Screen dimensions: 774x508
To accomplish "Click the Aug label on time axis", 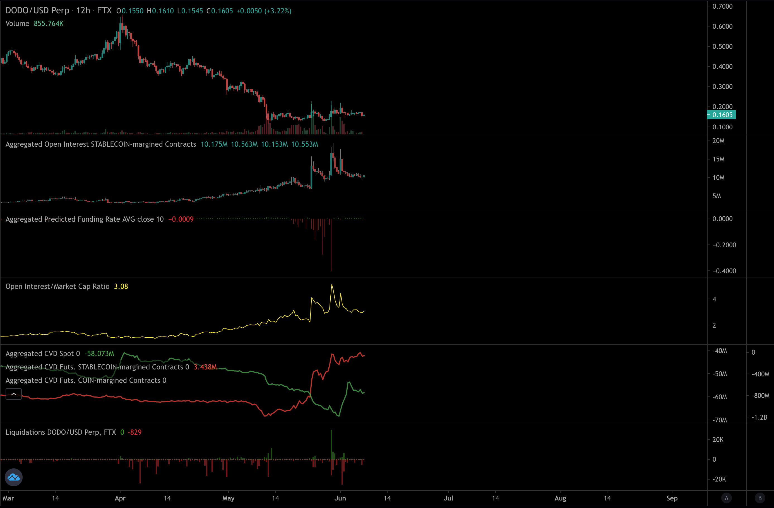I will (x=560, y=498).
